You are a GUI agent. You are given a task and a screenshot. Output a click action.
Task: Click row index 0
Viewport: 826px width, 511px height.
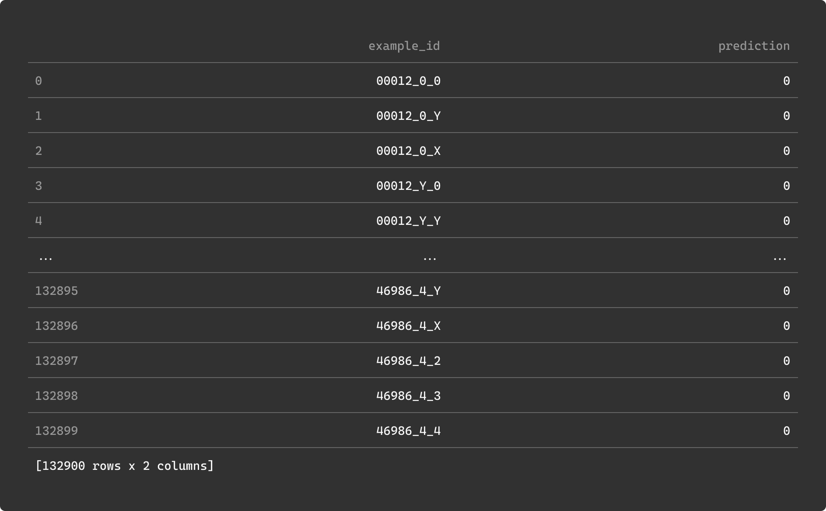point(38,81)
